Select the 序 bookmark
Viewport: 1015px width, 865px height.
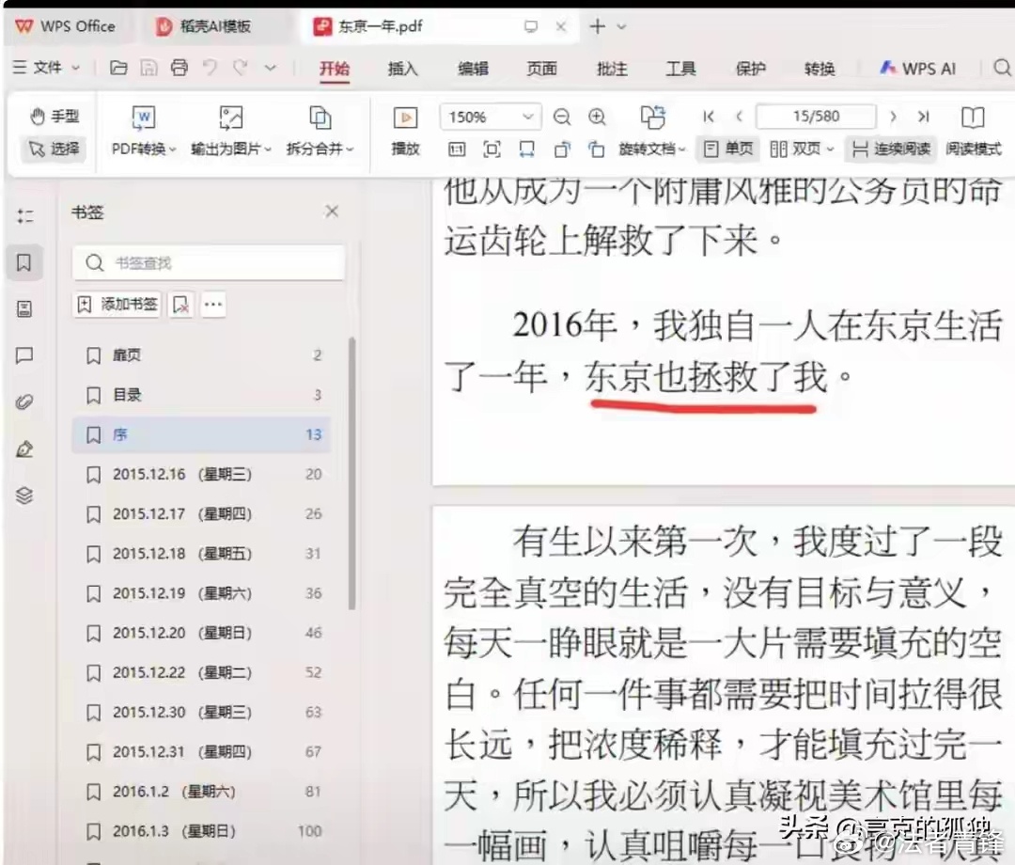[x=202, y=434]
